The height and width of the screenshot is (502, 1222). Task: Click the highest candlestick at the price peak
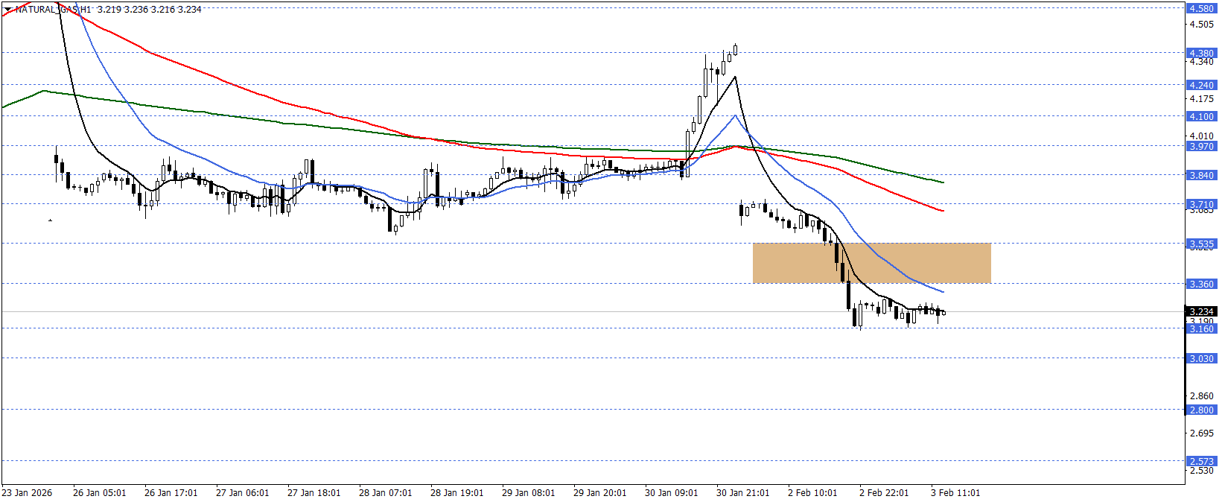click(x=735, y=50)
